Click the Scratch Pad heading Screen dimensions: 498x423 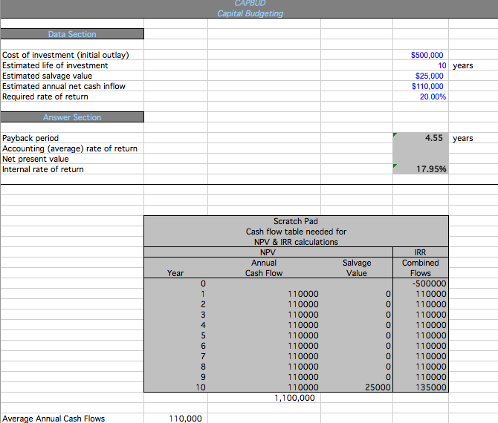pyautogui.click(x=296, y=221)
